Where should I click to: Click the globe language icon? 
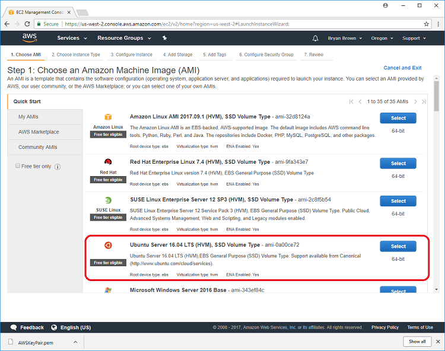point(54,327)
